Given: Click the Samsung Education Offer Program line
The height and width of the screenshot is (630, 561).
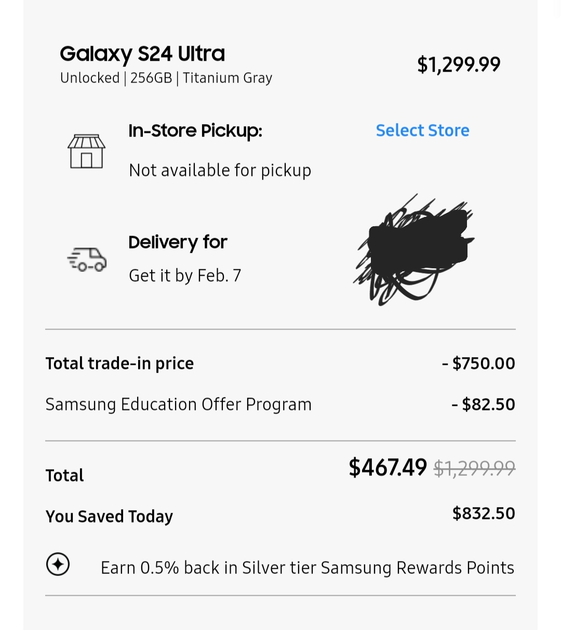Looking at the screenshot, I should click(x=178, y=404).
